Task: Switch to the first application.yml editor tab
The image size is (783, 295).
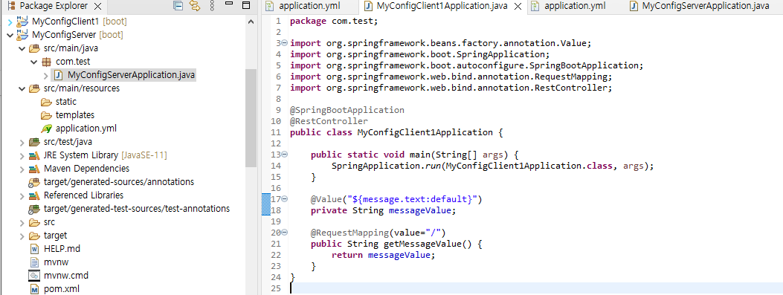Action: [x=309, y=6]
